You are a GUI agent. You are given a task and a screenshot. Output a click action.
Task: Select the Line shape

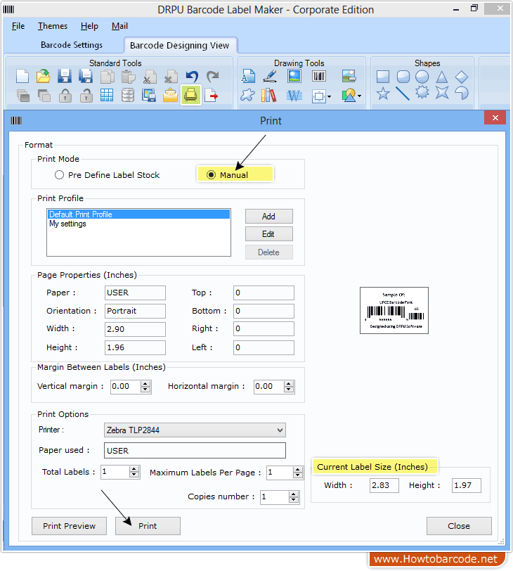tap(403, 94)
